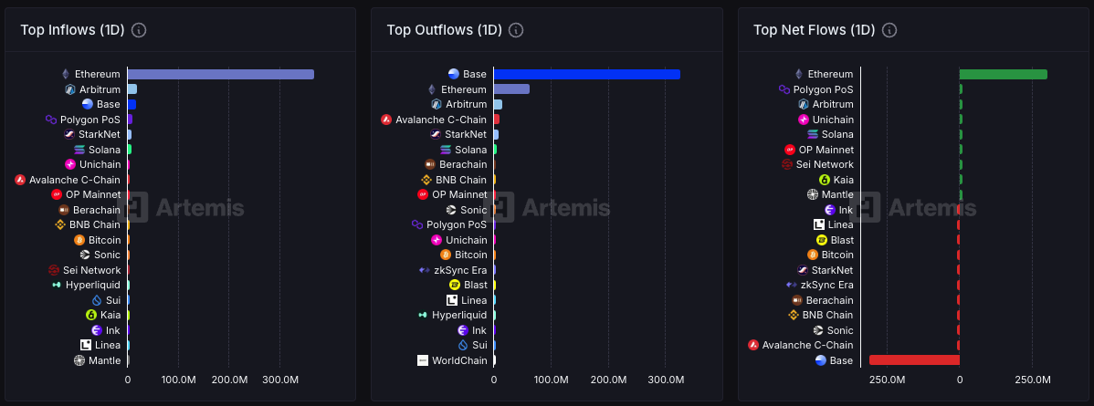Click the OP Mainnet logo in Top Net Flows
Viewport: 1094px width, 406px height.
tap(790, 150)
